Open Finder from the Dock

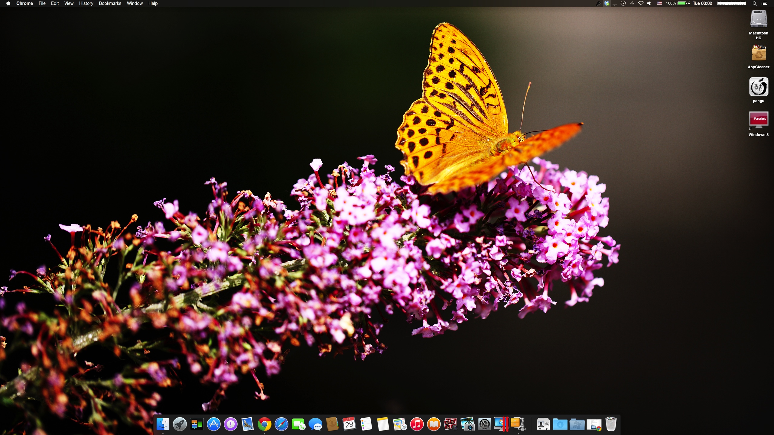[163, 424]
